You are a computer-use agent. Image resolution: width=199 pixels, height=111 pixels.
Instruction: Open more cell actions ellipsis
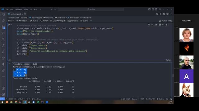[x=163, y=25]
